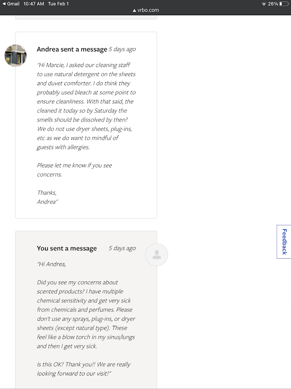The height and width of the screenshot is (389, 291).
Task: Tap the 'You sent a message' header
Action: 66,248
